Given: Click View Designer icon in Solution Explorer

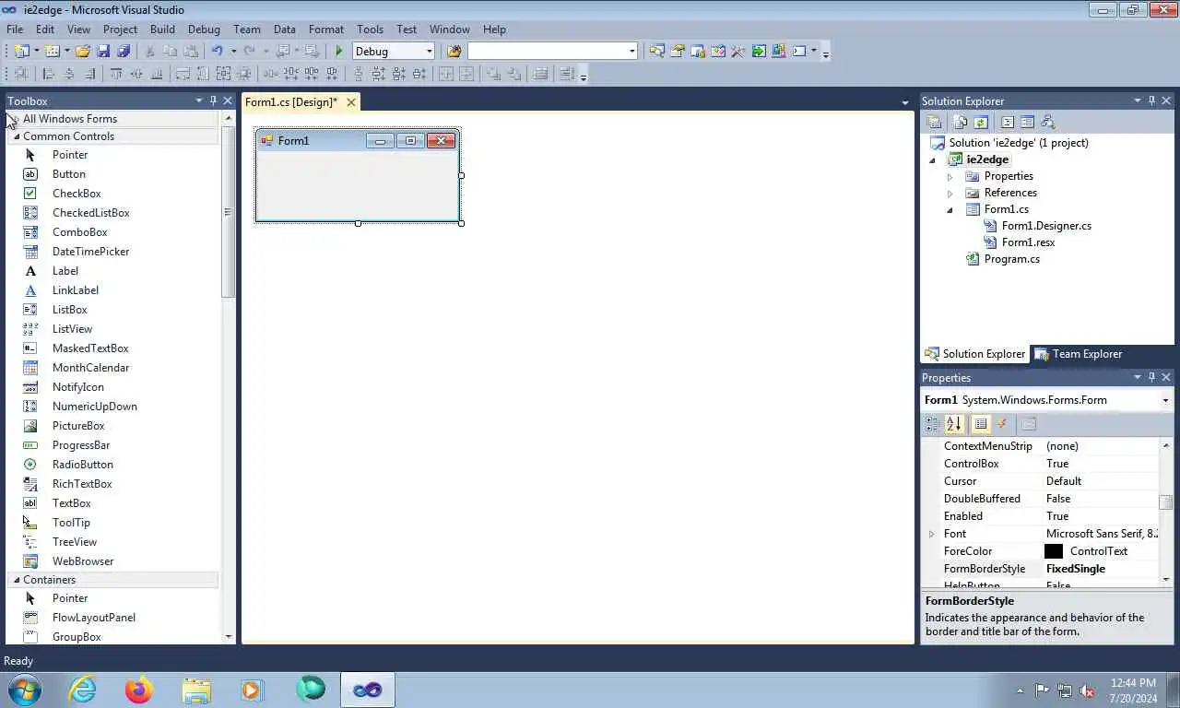Looking at the screenshot, I should coord(1027,122).
